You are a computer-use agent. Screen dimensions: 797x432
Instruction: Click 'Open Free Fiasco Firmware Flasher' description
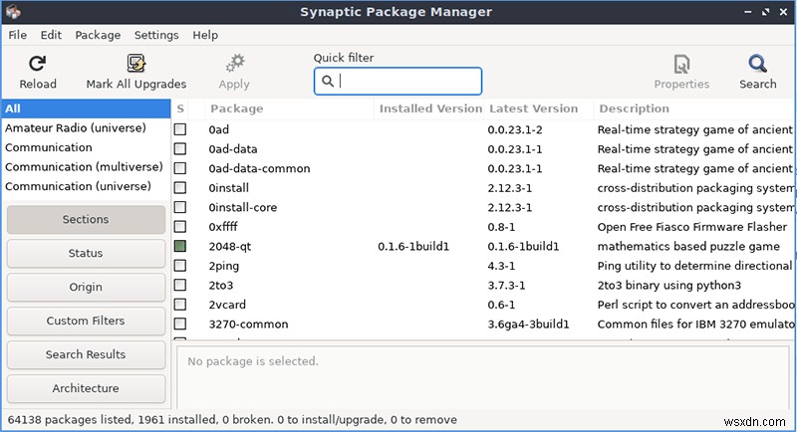(x=691, y=227)
